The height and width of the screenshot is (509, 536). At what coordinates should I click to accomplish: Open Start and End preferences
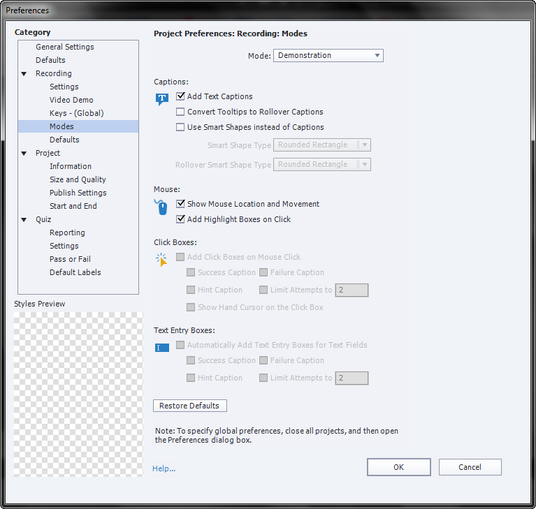[x=73, y=206]
